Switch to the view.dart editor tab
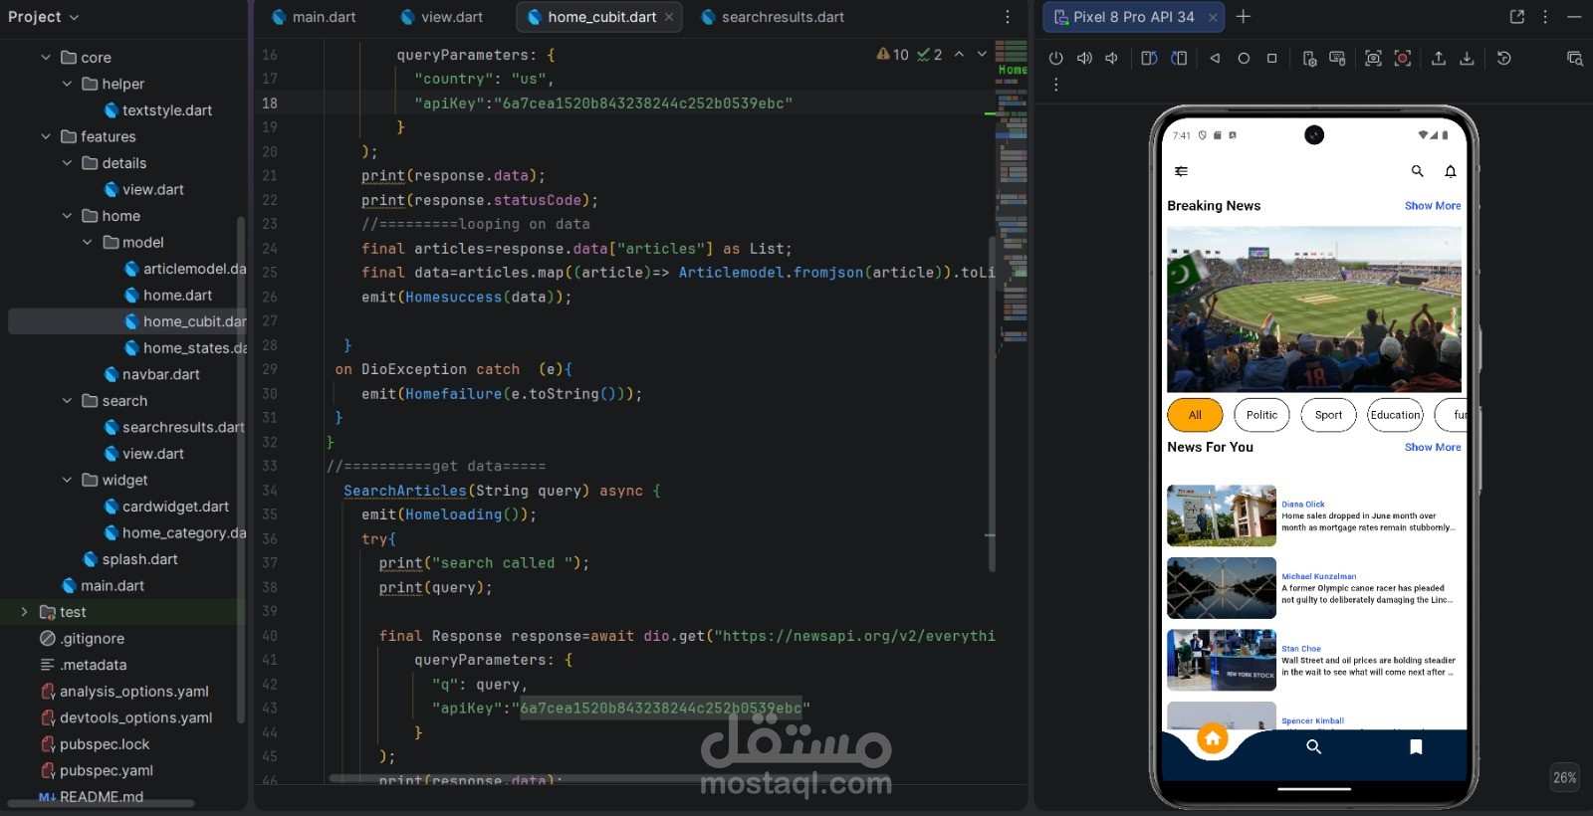This screenshot has height=816, width=1593. [x=441, y=17]
